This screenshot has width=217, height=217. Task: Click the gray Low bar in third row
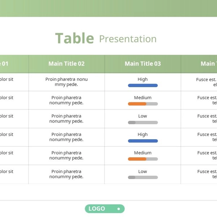tap(142, 122)
